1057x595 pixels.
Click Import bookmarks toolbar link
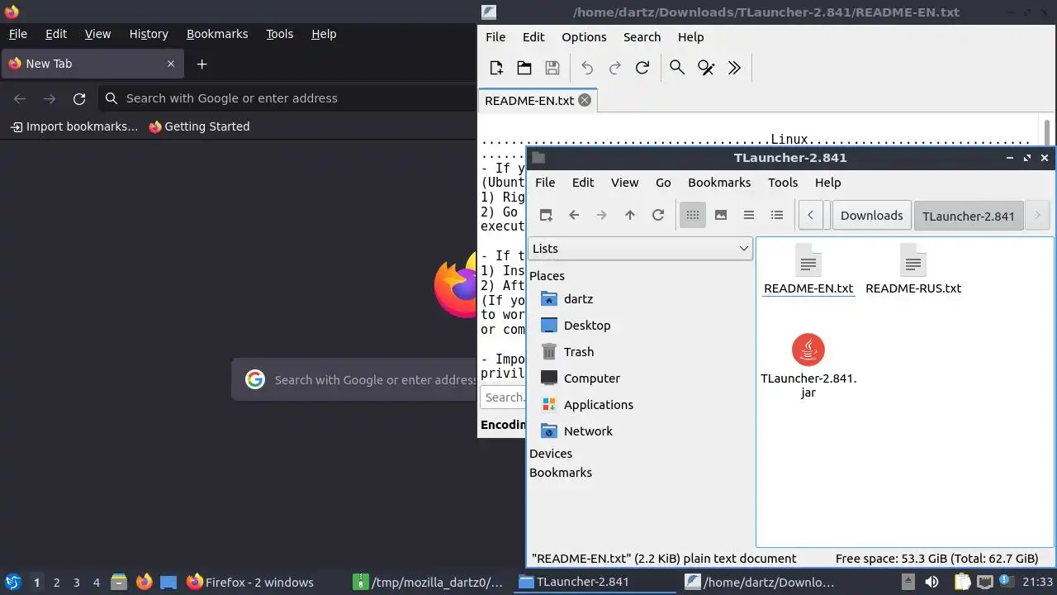tap(73, 126)
